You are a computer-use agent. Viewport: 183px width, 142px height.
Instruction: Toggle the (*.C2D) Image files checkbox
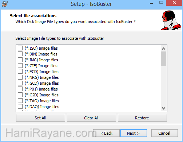[20, 95]
